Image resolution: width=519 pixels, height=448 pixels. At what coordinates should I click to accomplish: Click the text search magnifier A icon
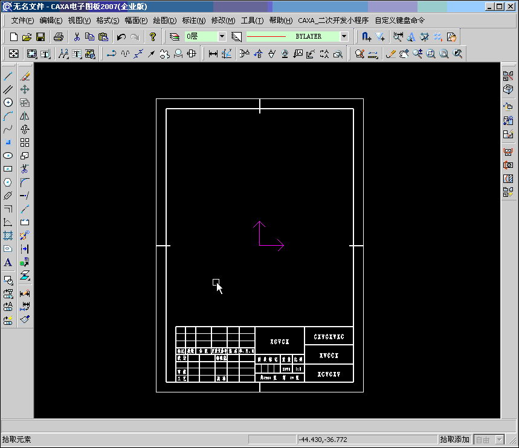411,37
